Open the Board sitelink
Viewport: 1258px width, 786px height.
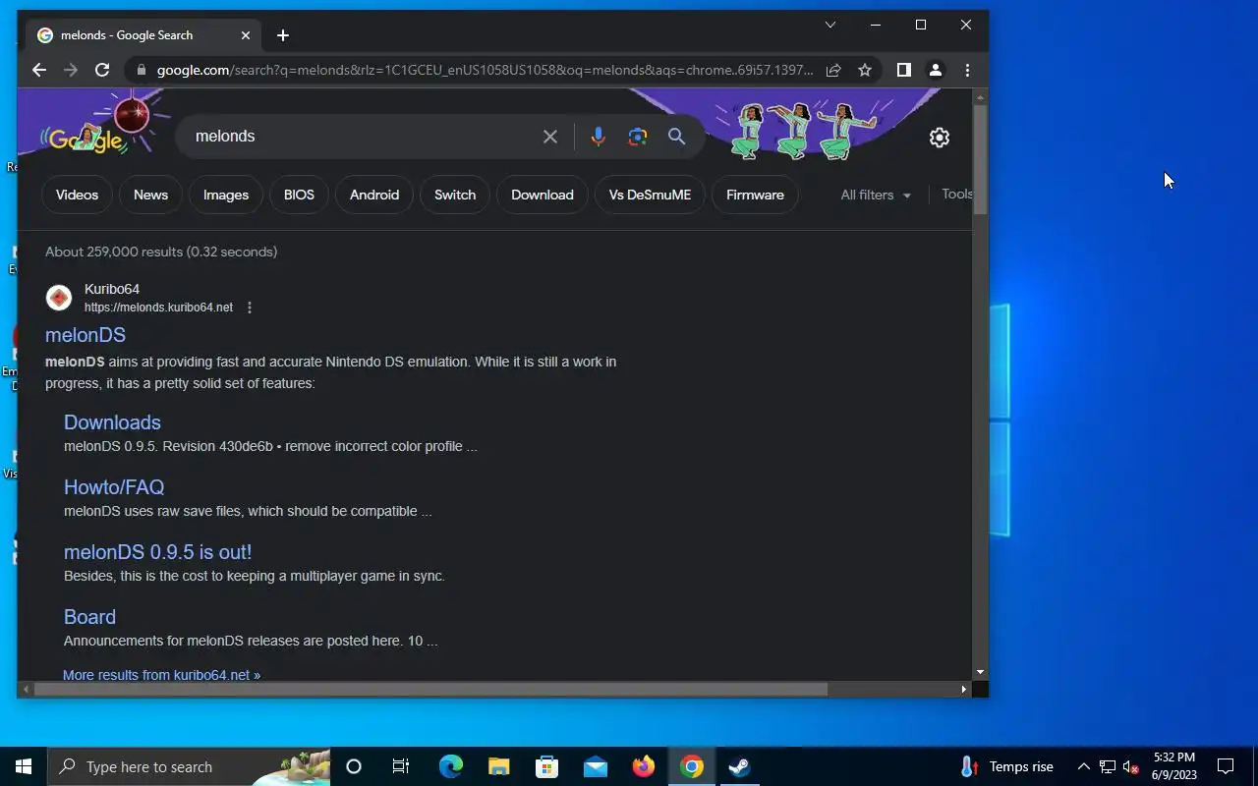[89, 617]
